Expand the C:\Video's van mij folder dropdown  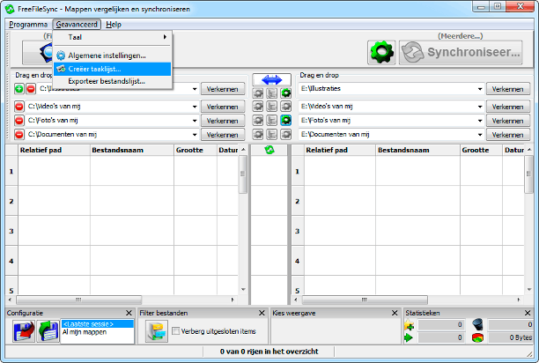[x=195, y=107]
